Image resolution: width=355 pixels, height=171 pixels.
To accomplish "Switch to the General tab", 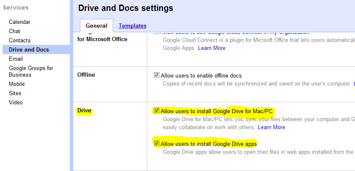I will pyautogui.click(x=96, y=26).
